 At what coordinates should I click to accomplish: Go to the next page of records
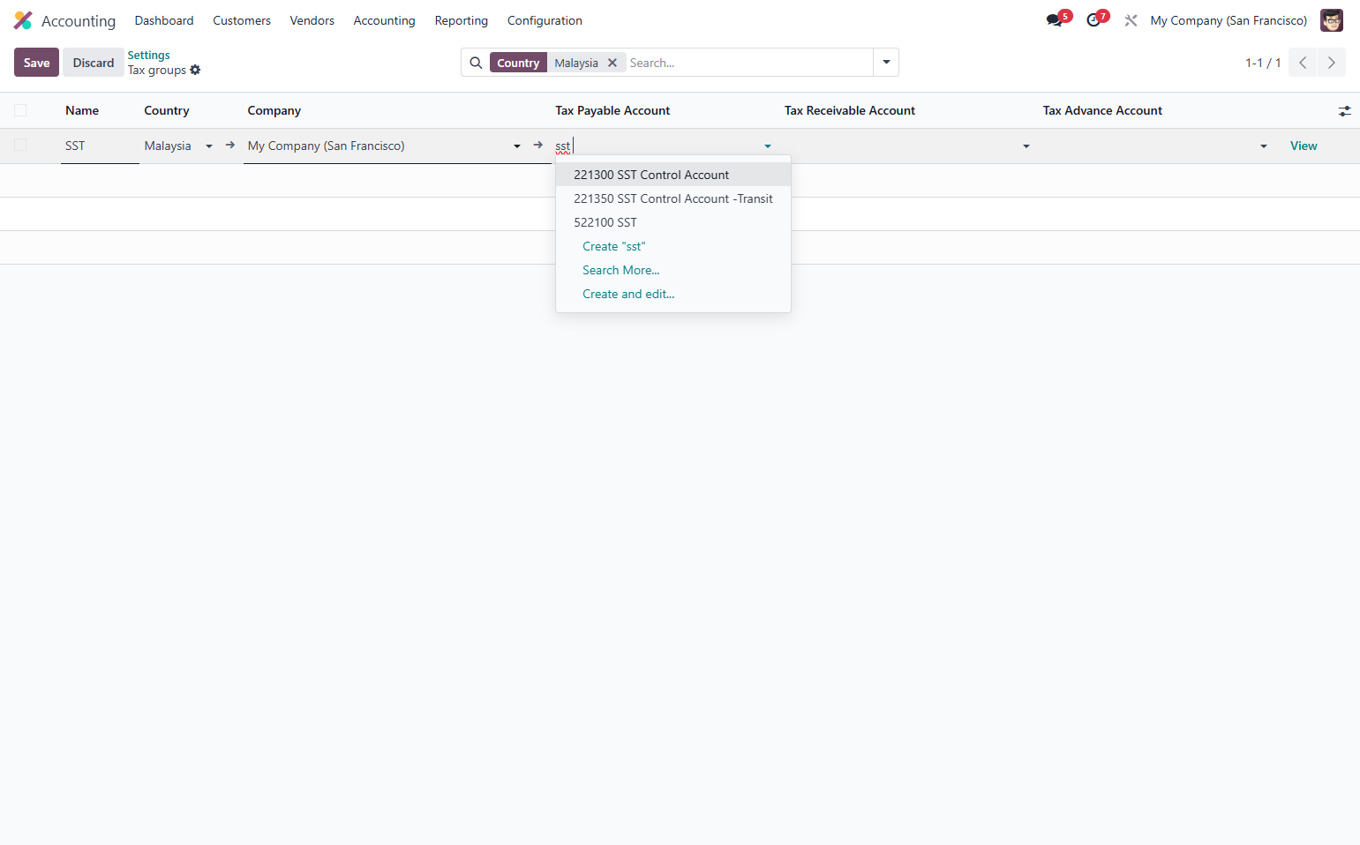click(1332, 63)
